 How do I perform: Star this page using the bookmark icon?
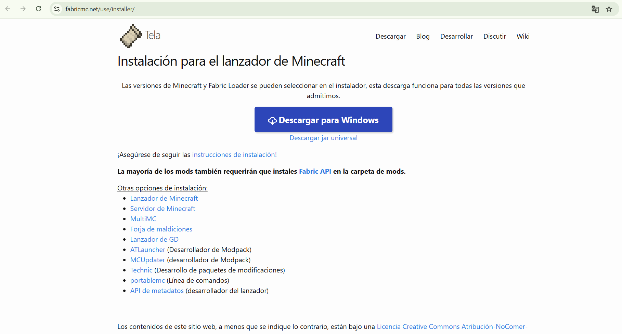coord(609,9)
